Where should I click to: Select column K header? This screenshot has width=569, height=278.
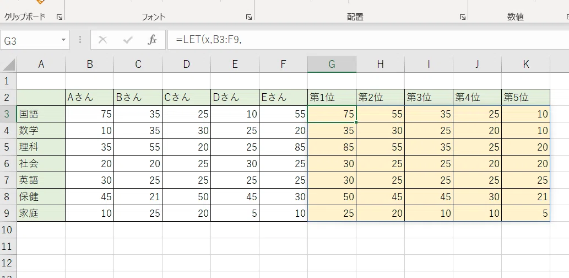pos(526,65)
